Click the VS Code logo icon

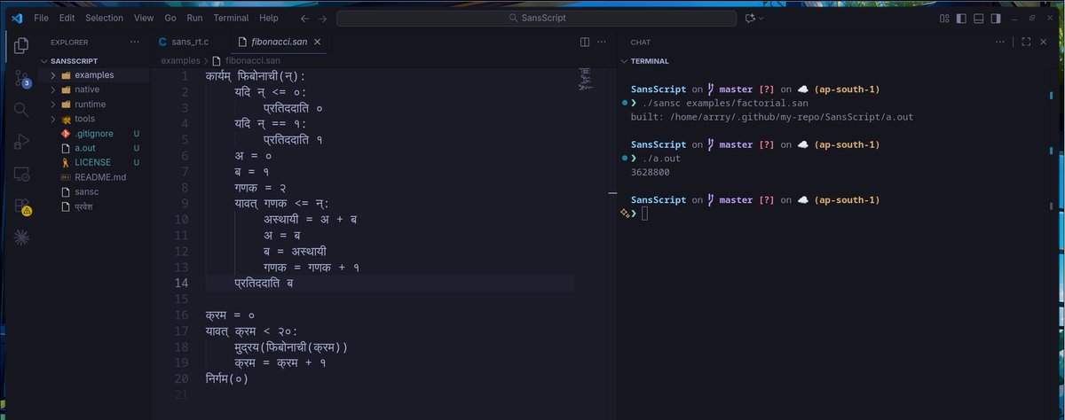coord(16,18)
